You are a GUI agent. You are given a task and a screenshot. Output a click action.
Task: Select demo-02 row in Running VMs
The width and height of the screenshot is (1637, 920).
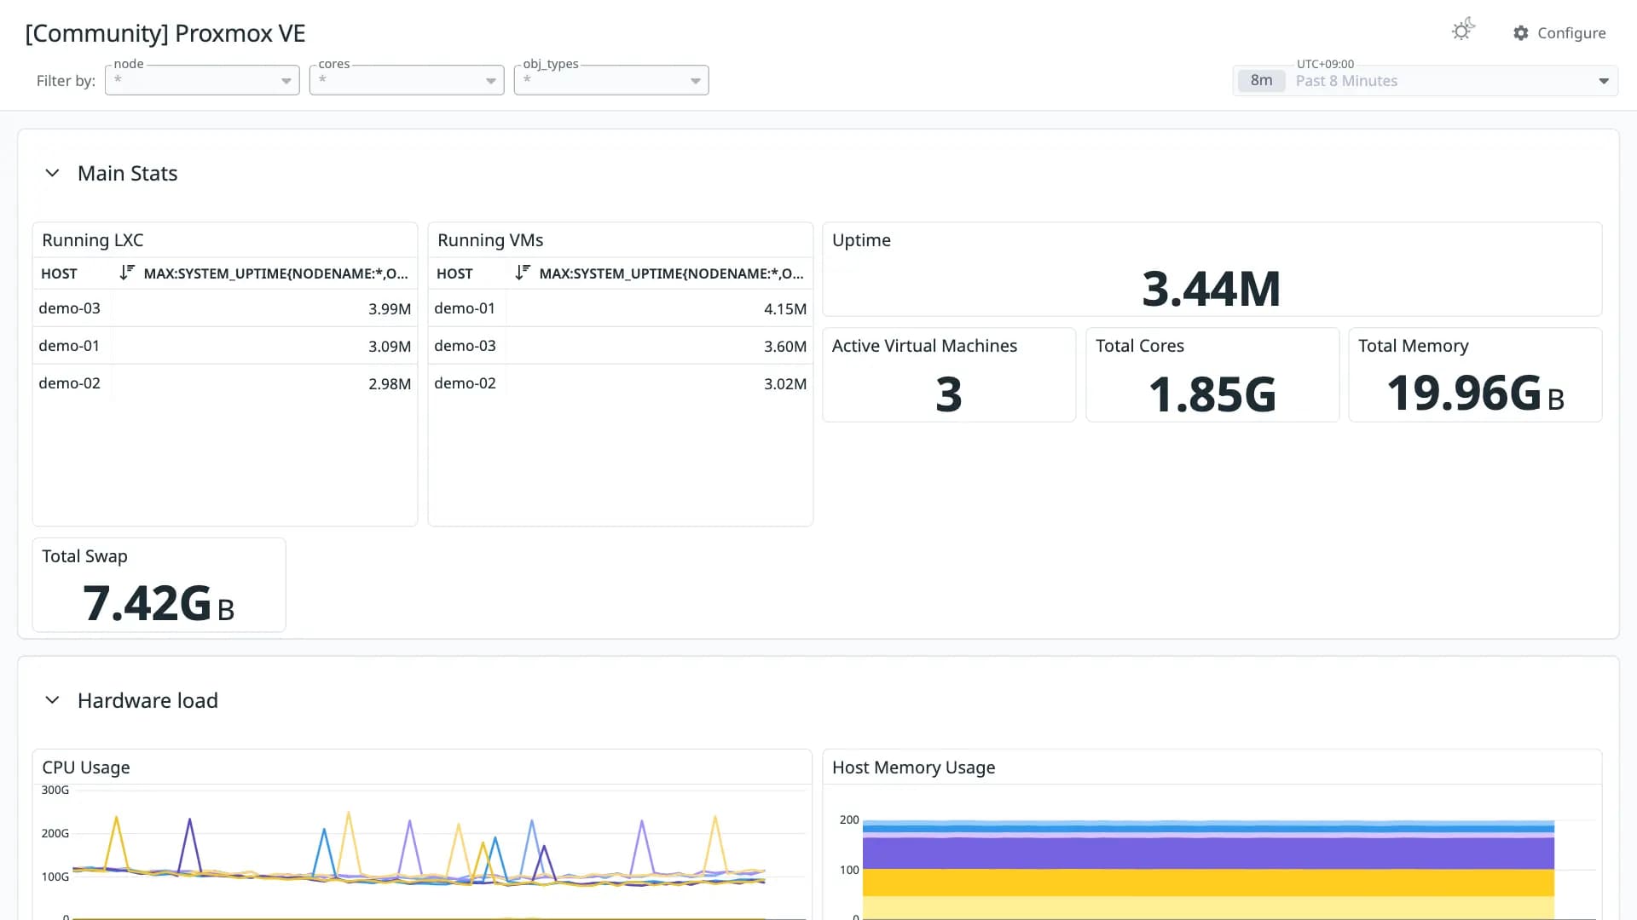coord(621,383)
